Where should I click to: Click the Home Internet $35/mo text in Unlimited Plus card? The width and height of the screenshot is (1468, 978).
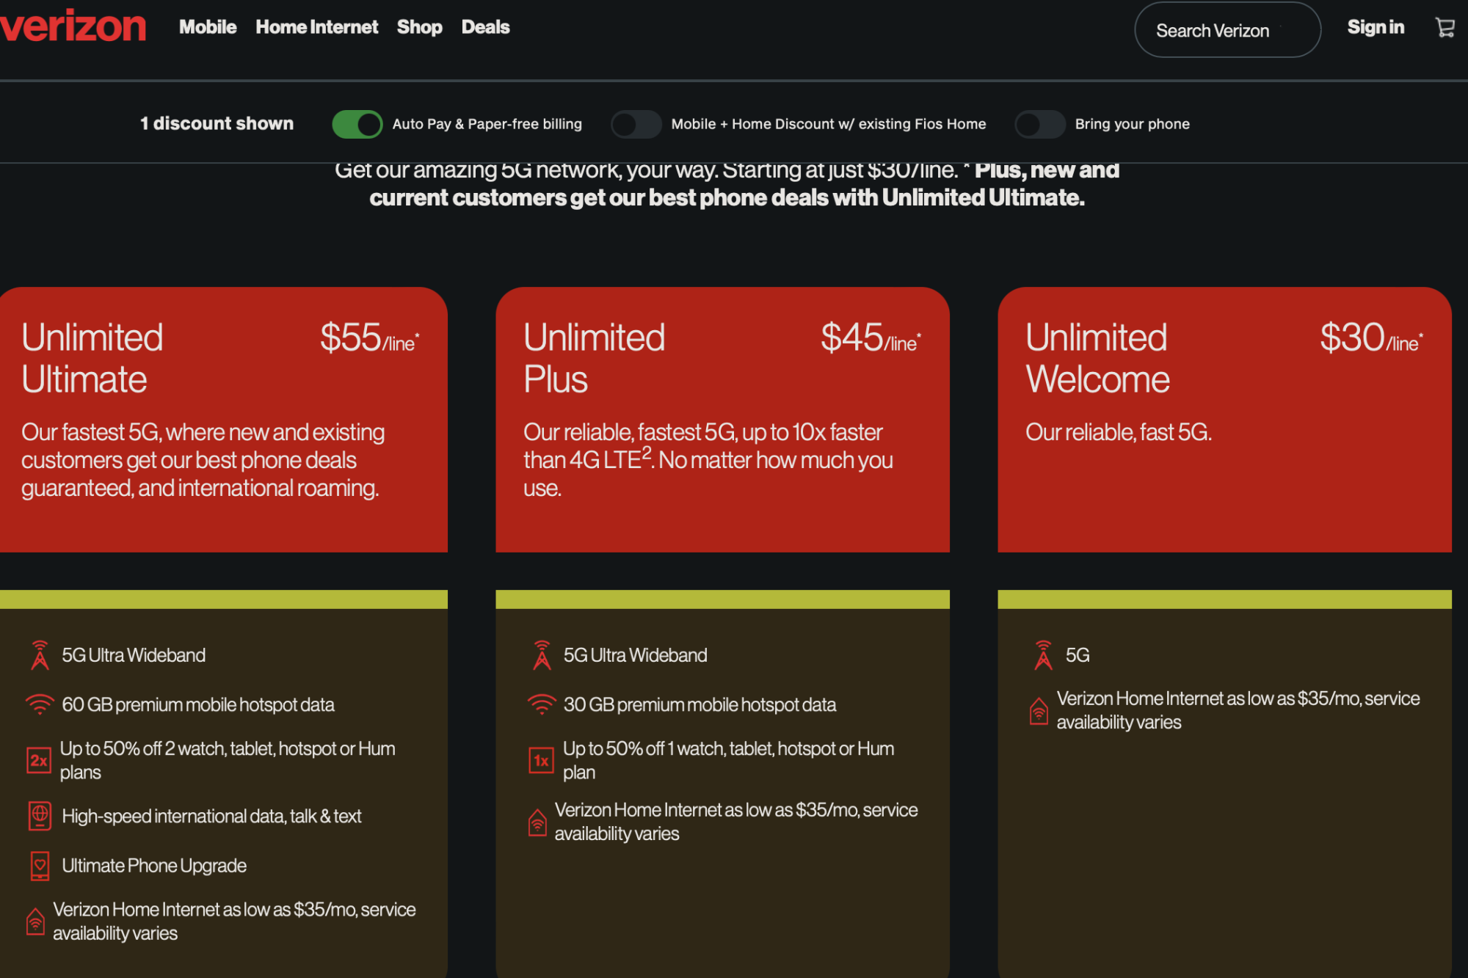pyautogui.click(x=736, y=822)
